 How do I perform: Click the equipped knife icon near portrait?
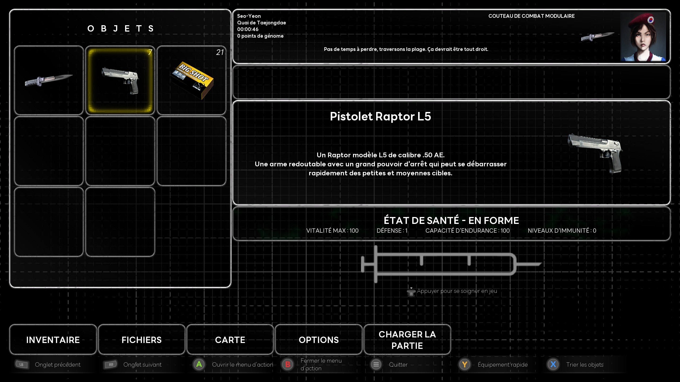[x=597, y=37]
